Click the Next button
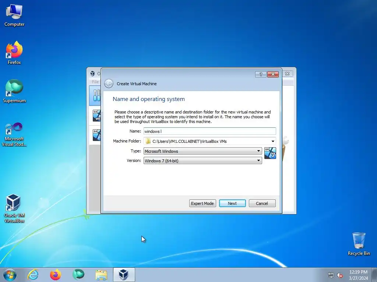This screenshot has width=377, height=282. [232, 203]
